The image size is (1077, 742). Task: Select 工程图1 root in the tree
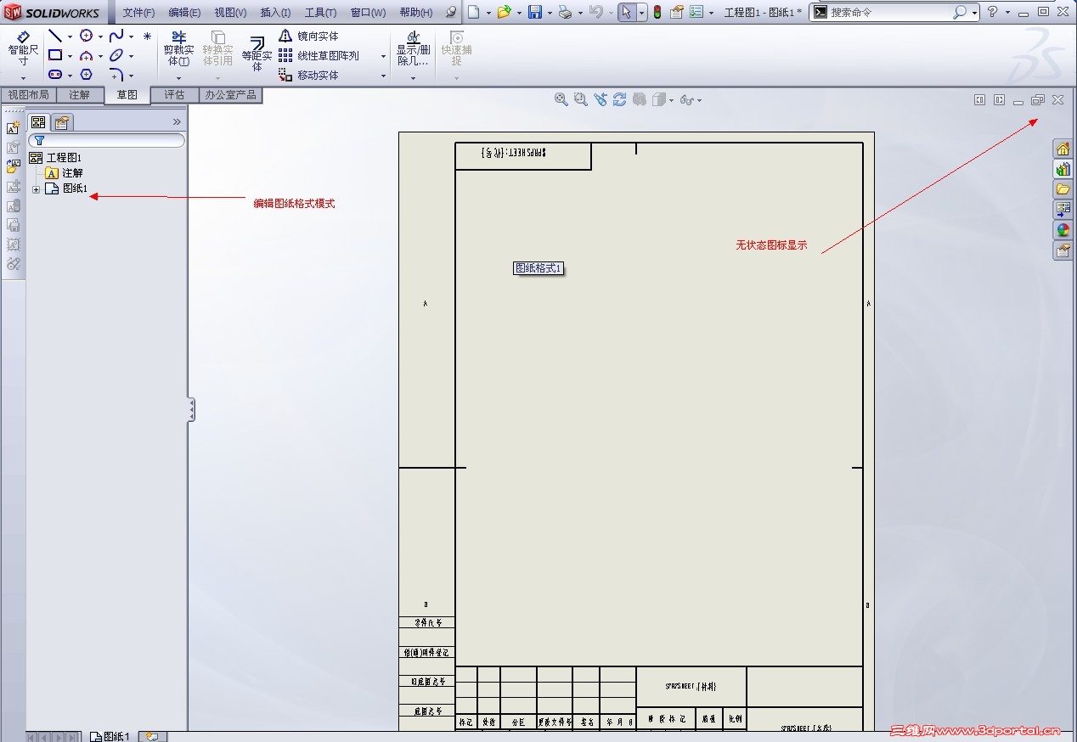pyautogui.click(x=55, y=158)
